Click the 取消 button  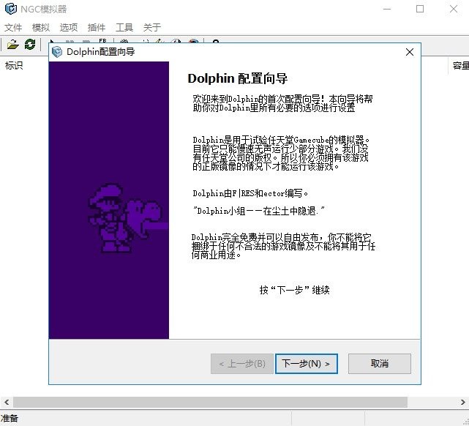pos(380,364)
